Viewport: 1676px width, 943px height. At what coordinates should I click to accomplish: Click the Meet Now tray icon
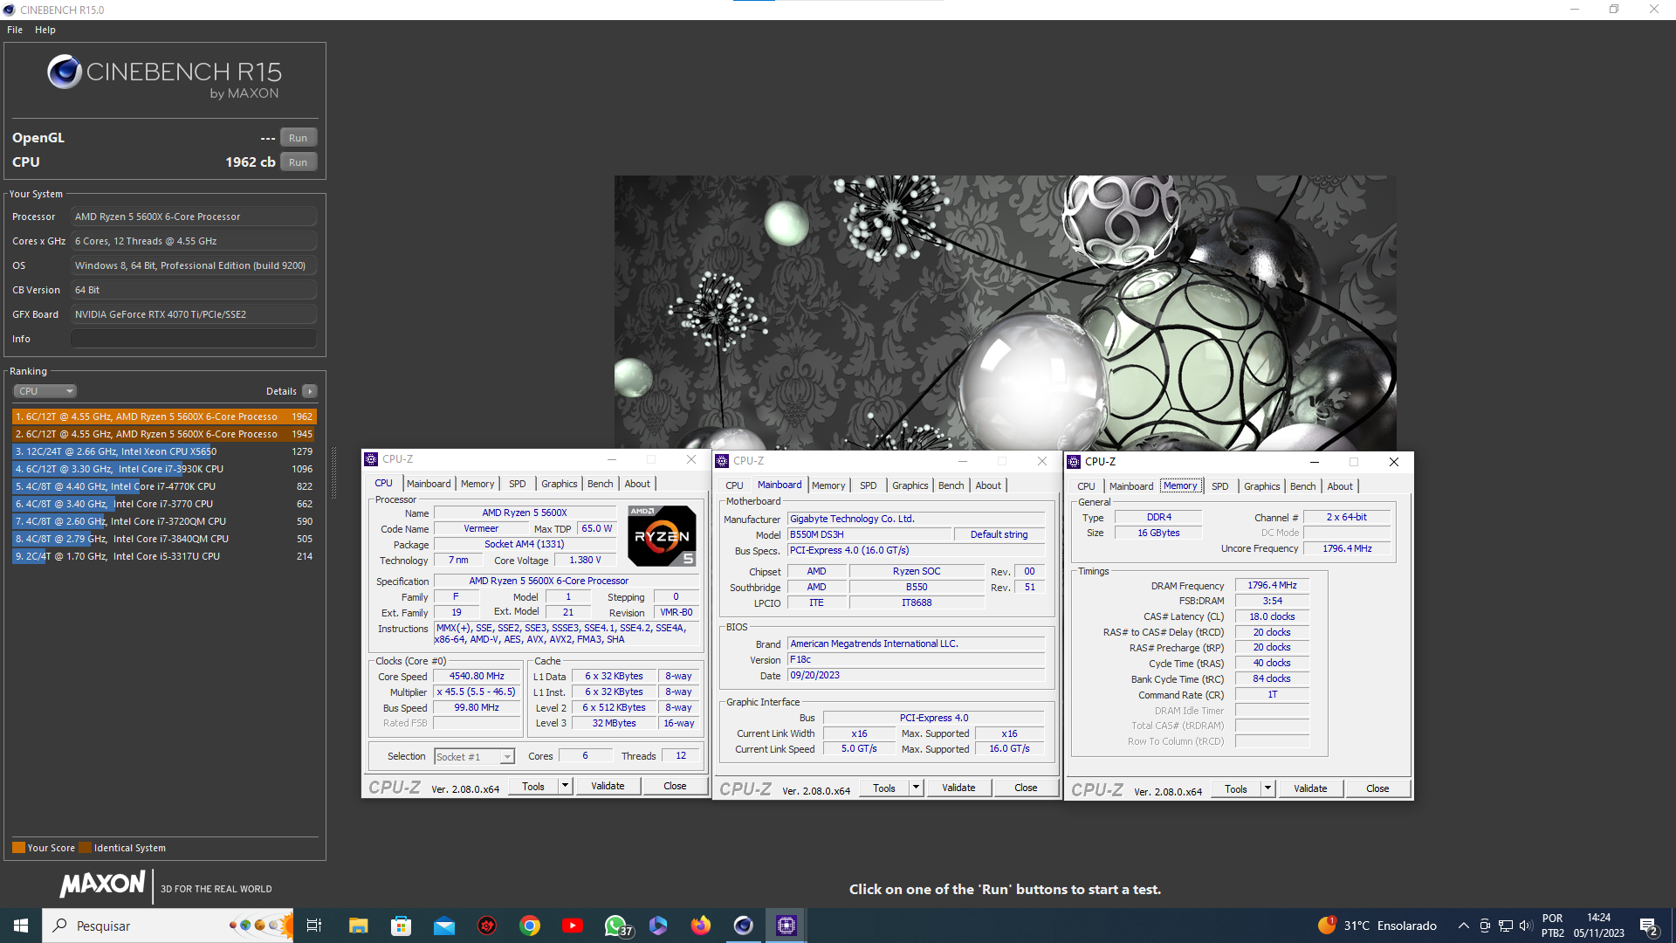pyautogui.click(x=1485, y=926)
